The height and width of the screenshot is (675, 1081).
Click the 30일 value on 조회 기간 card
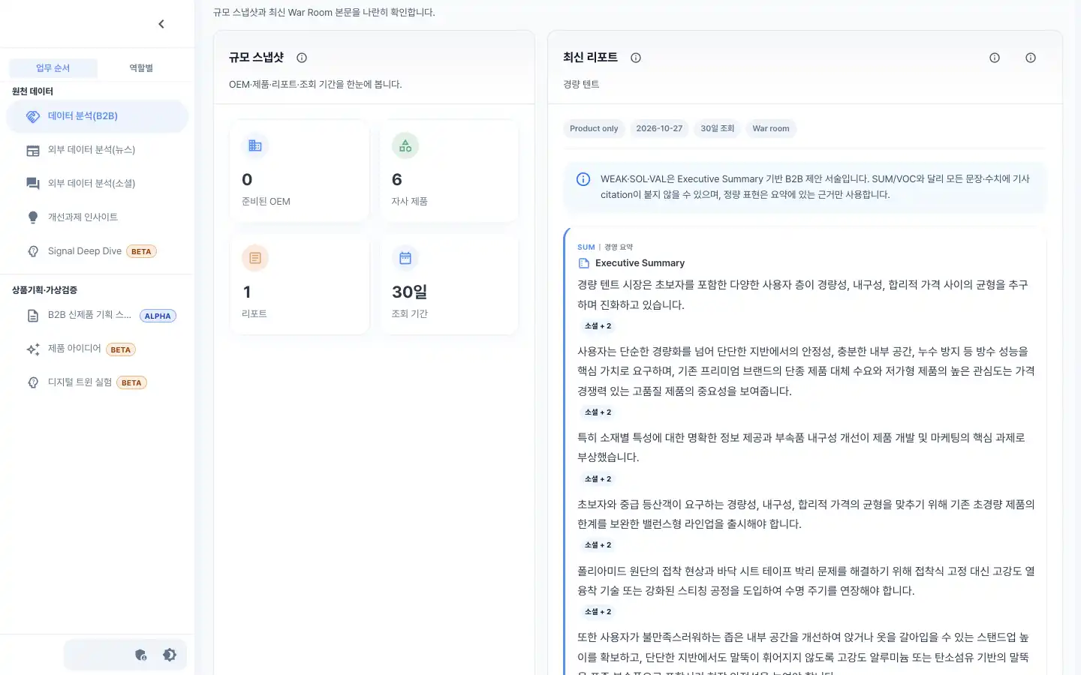[410, 292]
